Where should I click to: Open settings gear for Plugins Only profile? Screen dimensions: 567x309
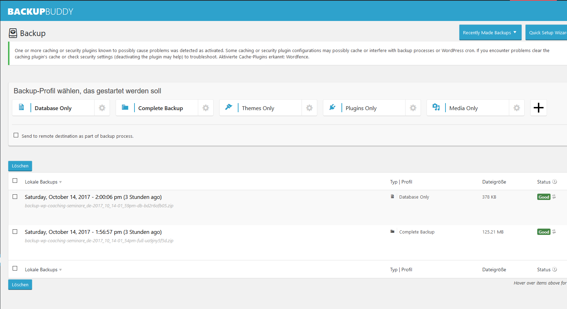pyautogui.click(x=413, y=108)
